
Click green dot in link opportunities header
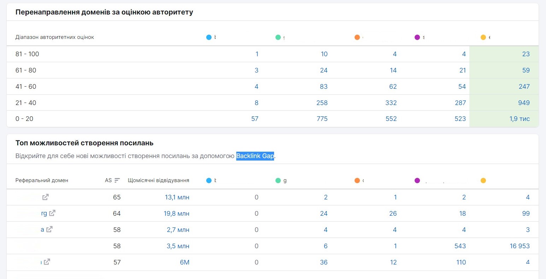(x=278, y=180)
